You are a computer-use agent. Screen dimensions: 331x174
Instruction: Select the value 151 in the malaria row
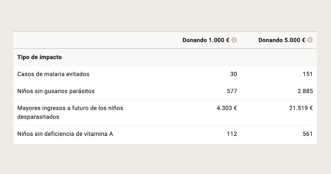(308, 74)
